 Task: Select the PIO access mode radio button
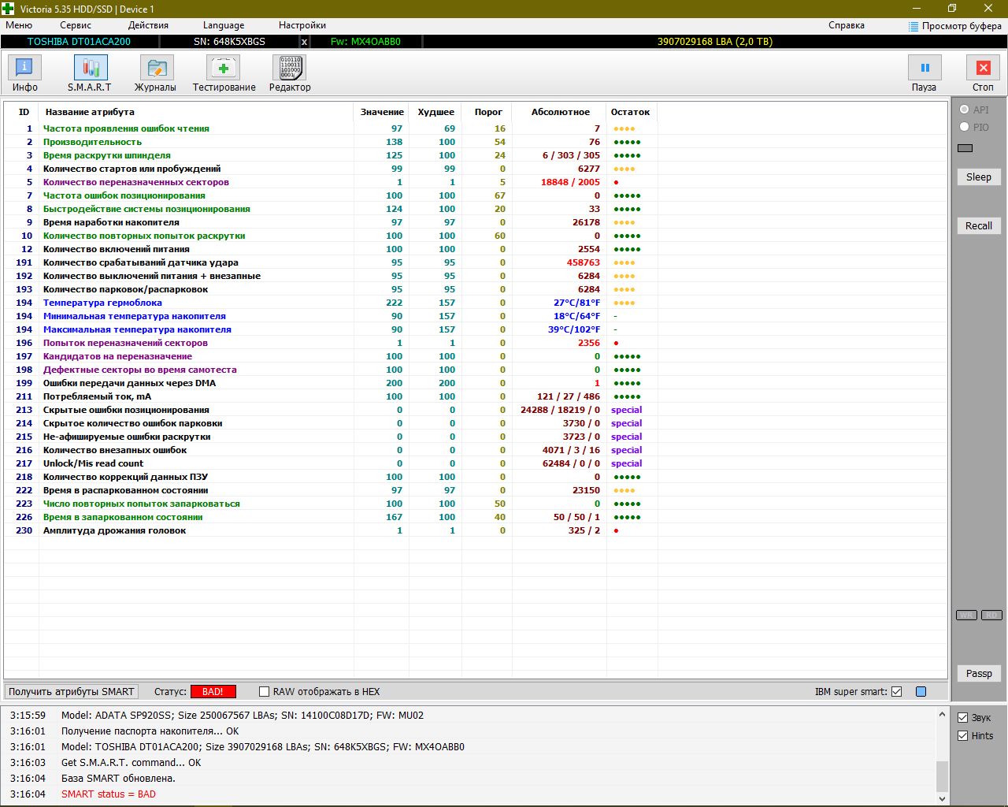click(x=964, y=127)
